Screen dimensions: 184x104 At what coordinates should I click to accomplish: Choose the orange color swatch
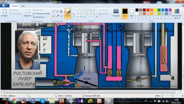(x=152, y=10)
